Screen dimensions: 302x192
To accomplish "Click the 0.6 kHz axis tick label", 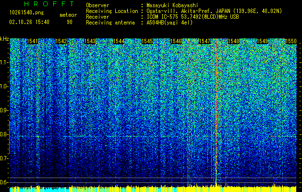I will click(4, 182).
